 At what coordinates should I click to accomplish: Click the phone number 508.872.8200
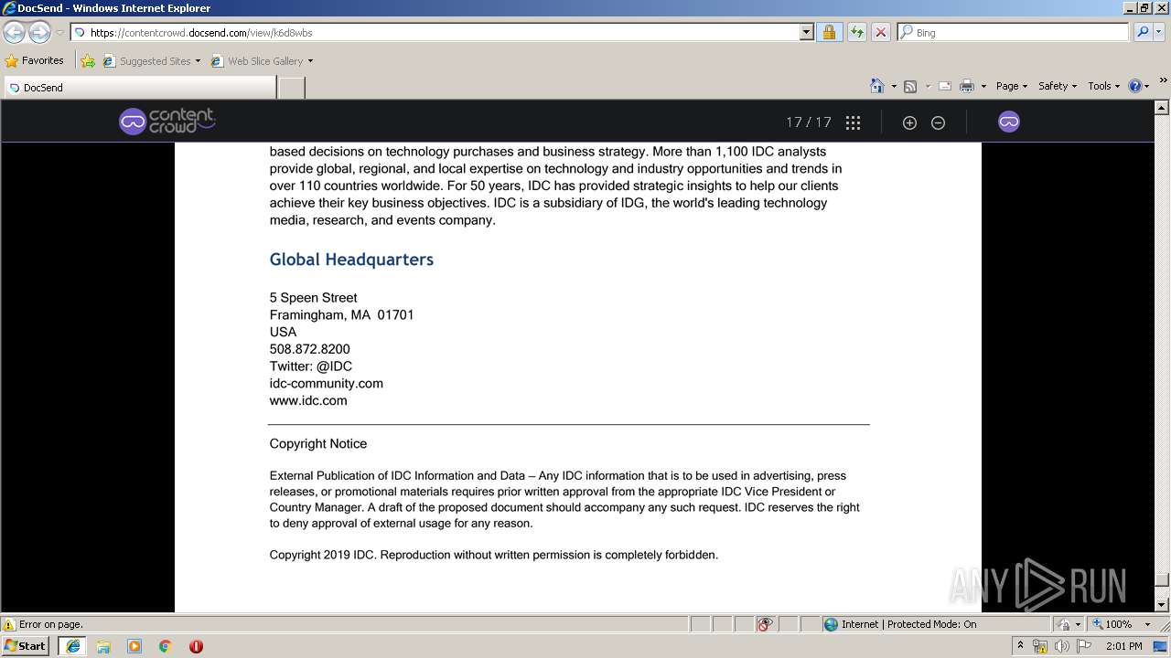point(309,349)
